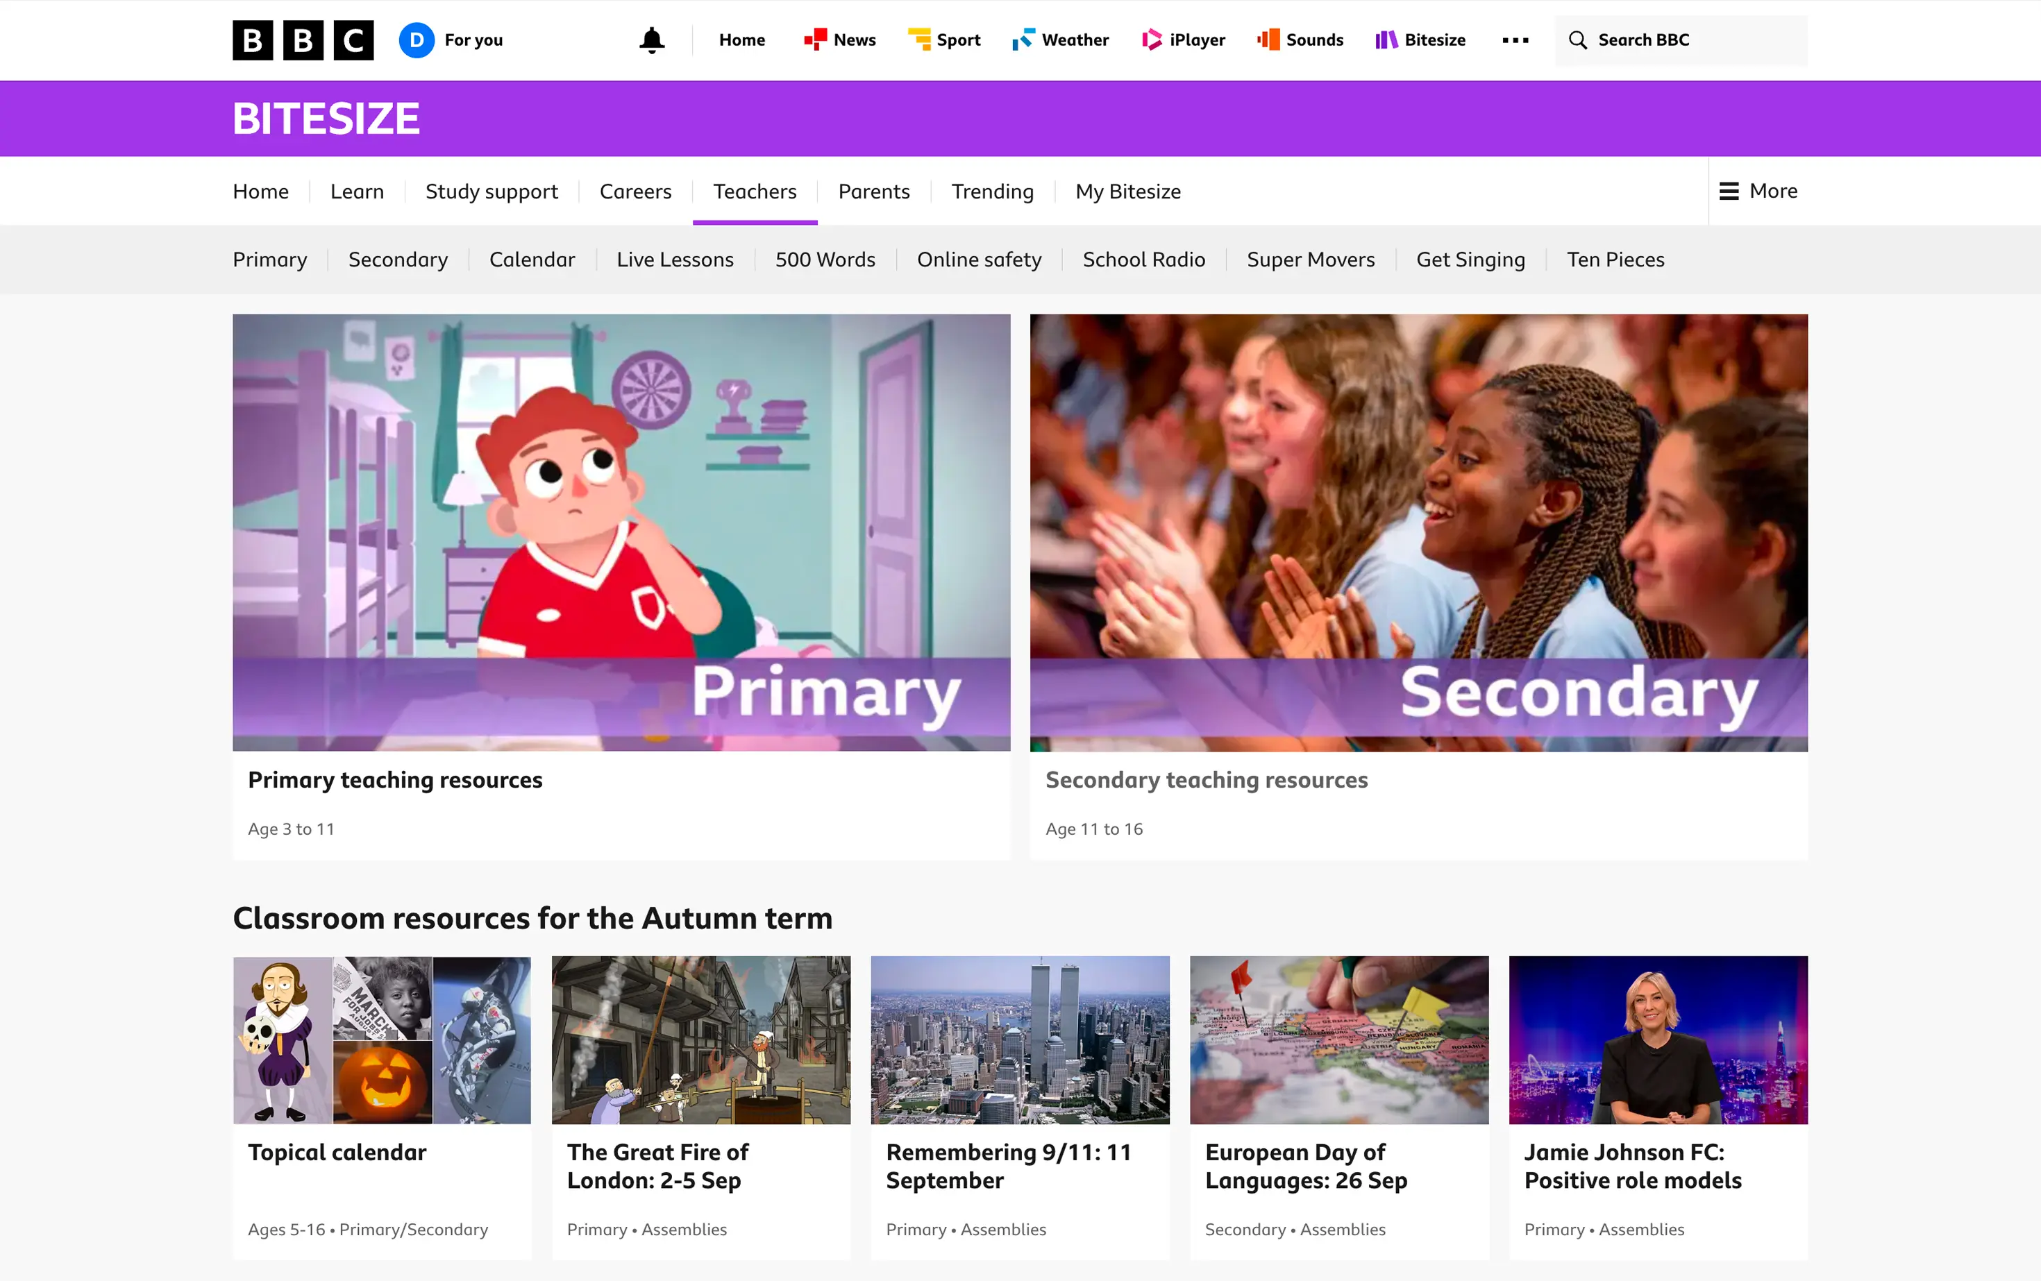Click the Twin Towers skyline thumbnail
This screenshot has height=1281, width=2041.
pos(1020,1040)
